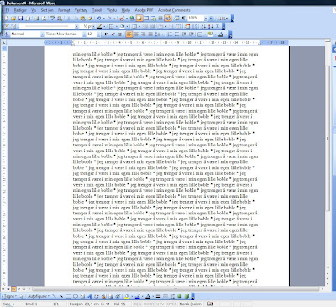The image size is (336, 307).
Task: Open the zoom percentage dropdown showing 100%
Action: click(x=206, y=19)
